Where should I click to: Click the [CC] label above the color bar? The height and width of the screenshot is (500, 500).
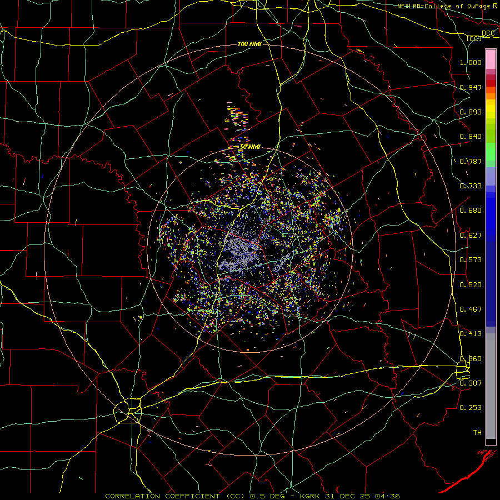474,38
